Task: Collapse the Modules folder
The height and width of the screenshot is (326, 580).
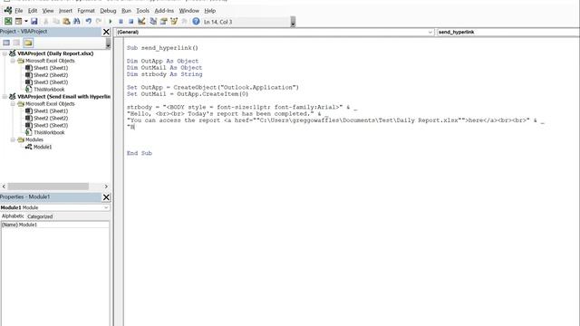Action: point(13,139)
